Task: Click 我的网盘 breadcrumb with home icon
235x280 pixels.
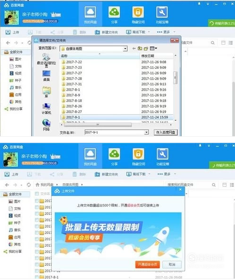Action: 45,185
